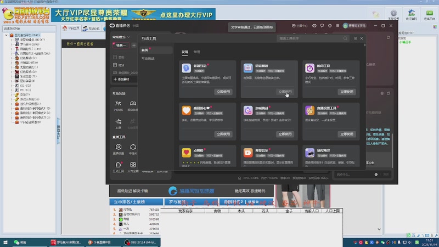Expand the 通用游戏-联网模式2 tree node
Screen dimensions: 439x247
pyautogui.click(x=12, y=113)
